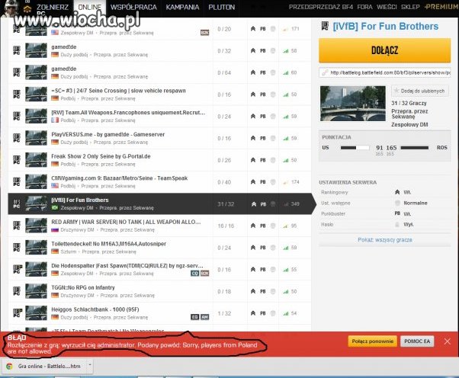Screen dimensions: 459x378
Task: Select the [RW] Team All Weapons server
Action: click(x=159, y=116)
